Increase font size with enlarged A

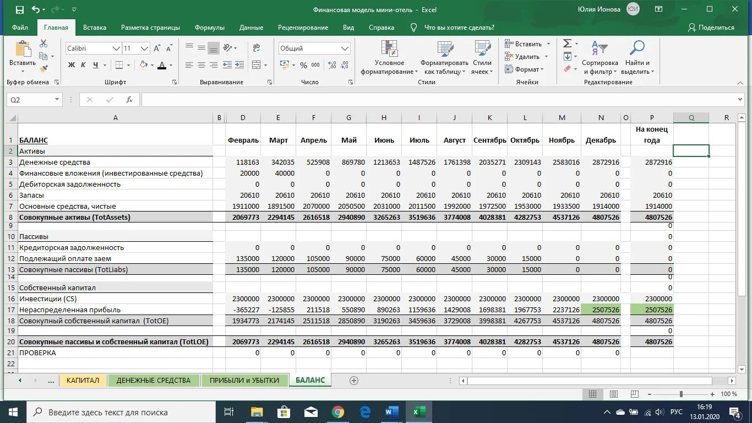(157, 48)
